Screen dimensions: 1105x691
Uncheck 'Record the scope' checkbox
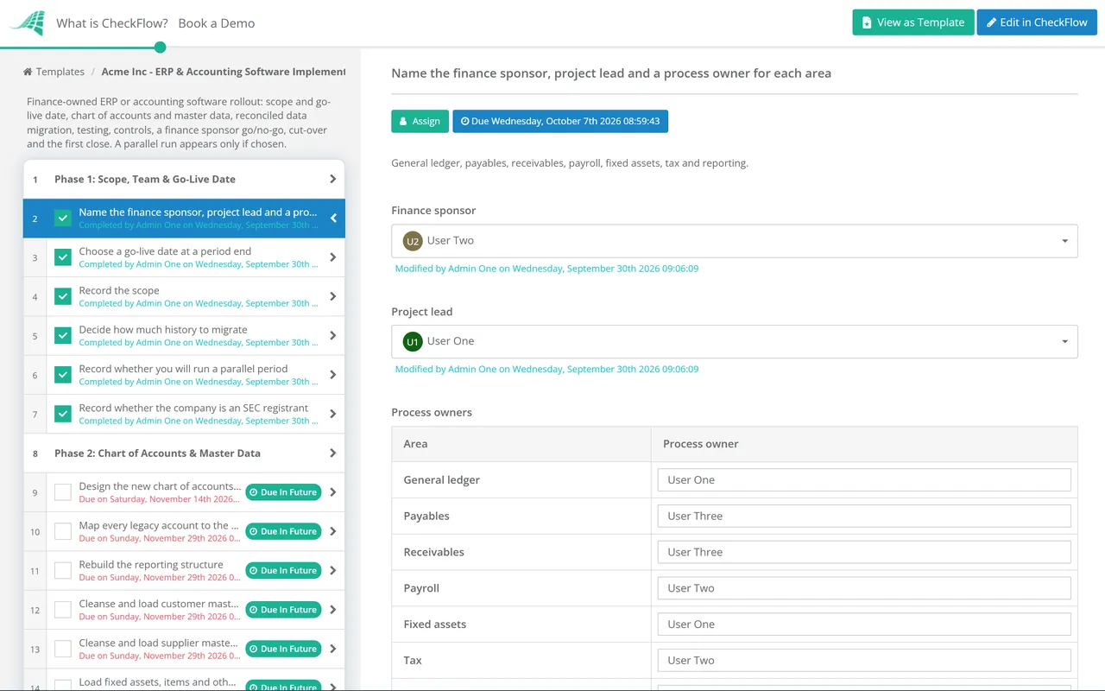(x=63, y=296)
